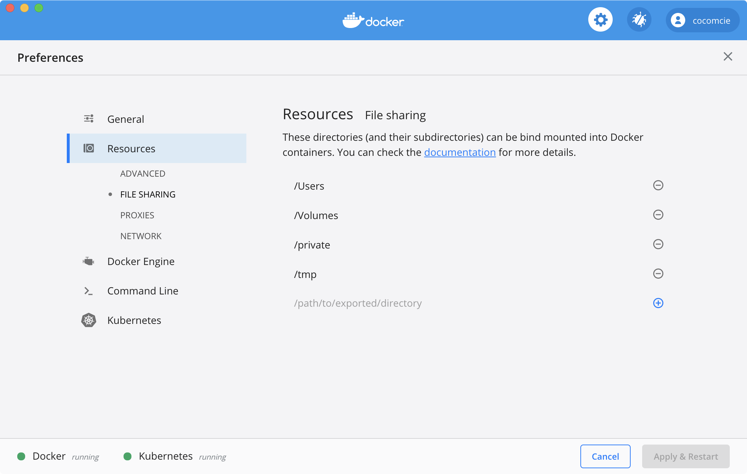Click the Kubernetes helm wheel icon
The image size is (747, 474).
tap(89, 320)
